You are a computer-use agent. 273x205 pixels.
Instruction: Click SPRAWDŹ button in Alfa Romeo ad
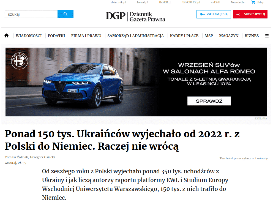pos(209,101)
